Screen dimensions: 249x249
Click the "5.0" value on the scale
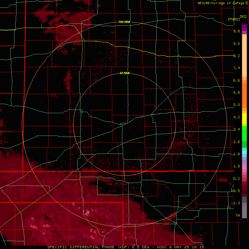(237, 105)
